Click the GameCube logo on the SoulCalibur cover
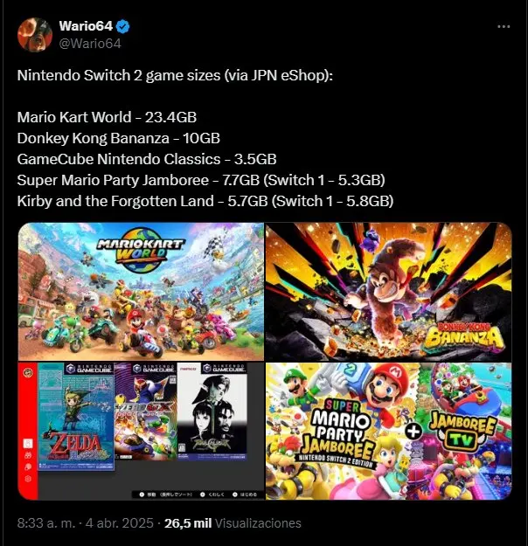The width and height of the screenshot is (528, 546). (225, 369)
